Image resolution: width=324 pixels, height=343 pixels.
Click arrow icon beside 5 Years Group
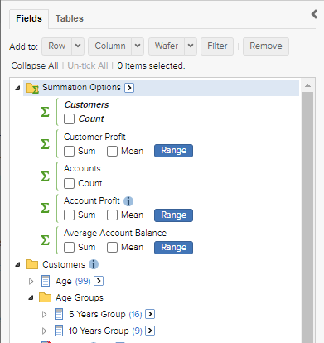point(150,314)
